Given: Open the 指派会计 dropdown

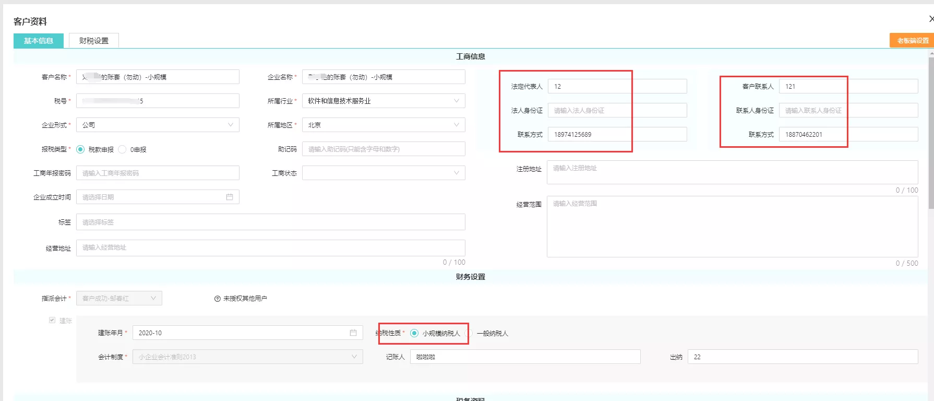Looking at the screenshot, I should pyautogui.click(x=119, y=298).
